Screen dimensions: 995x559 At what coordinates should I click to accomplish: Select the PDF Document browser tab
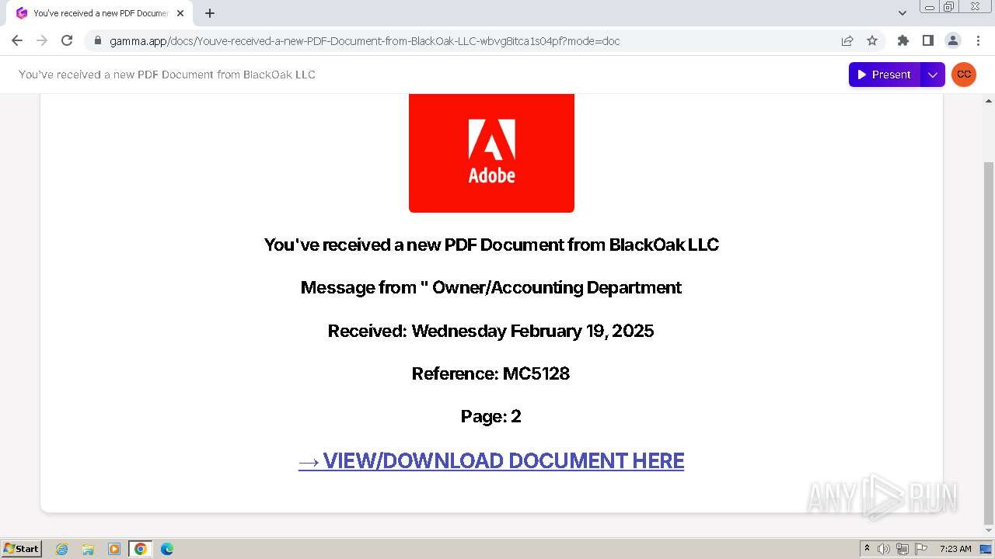[98, 13]
